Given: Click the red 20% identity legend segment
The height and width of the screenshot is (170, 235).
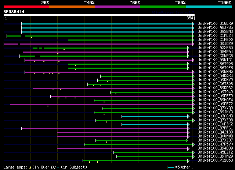Looking at the screenshot, I should pos(26,7).
